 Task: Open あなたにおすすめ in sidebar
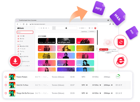pos(24,56)
